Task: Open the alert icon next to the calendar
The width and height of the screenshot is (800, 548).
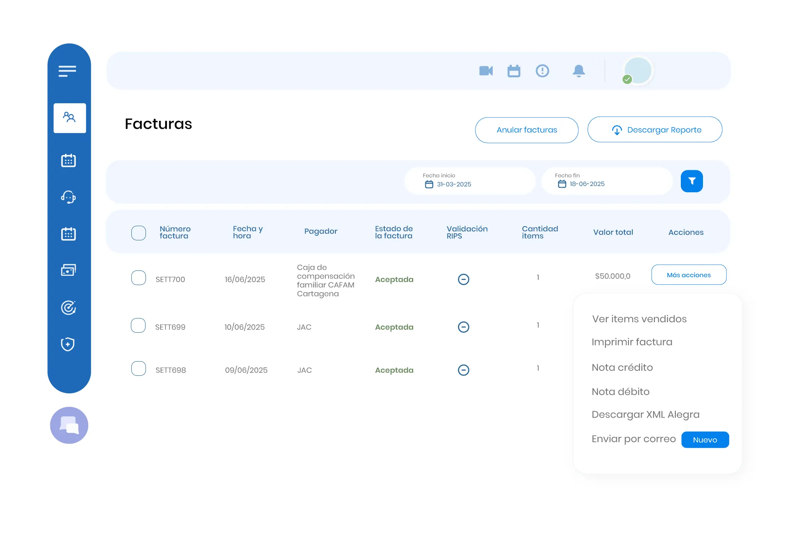Action: pos(542,71)
